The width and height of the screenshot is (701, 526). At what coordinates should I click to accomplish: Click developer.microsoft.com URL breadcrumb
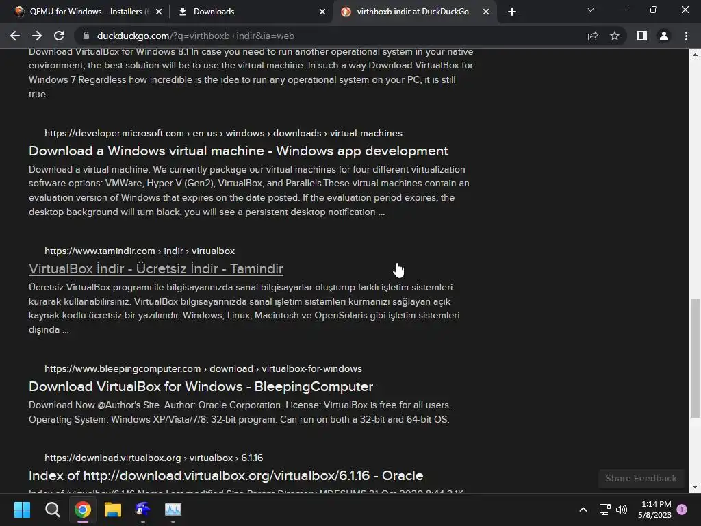(x=224, y=134)
